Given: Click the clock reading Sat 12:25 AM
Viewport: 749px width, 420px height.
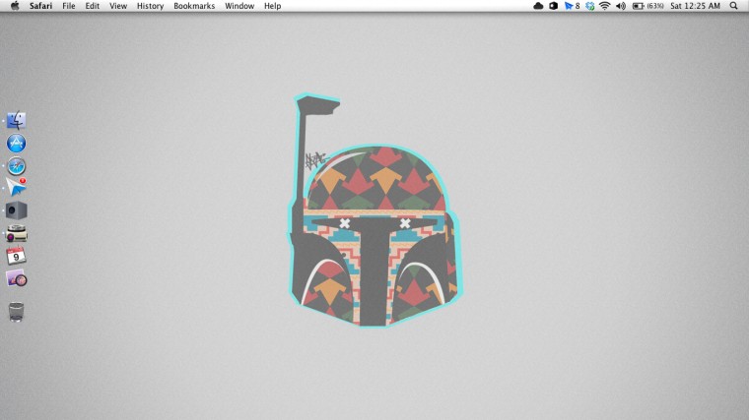Looking at the screenshot, I should (x=695, y=6).
